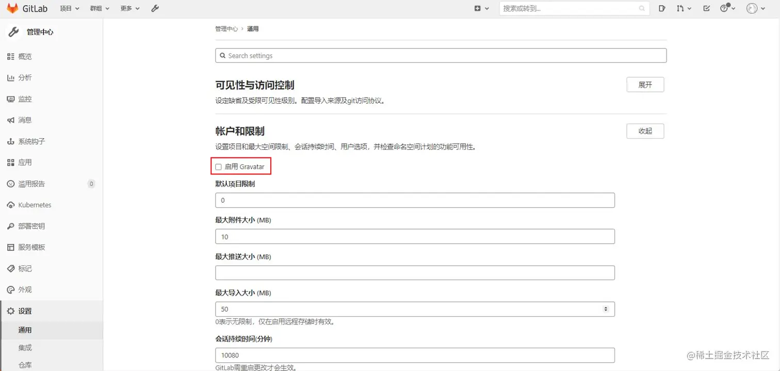
Task: Click the create new plus icon
Action: click(478, 8)
